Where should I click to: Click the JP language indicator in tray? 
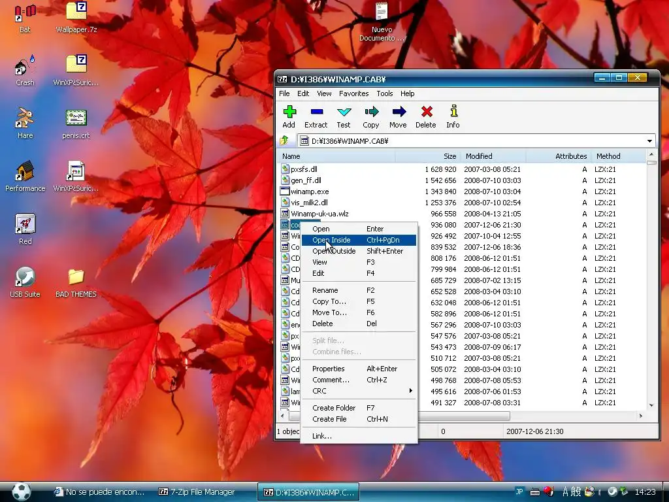tap(519, 492)
